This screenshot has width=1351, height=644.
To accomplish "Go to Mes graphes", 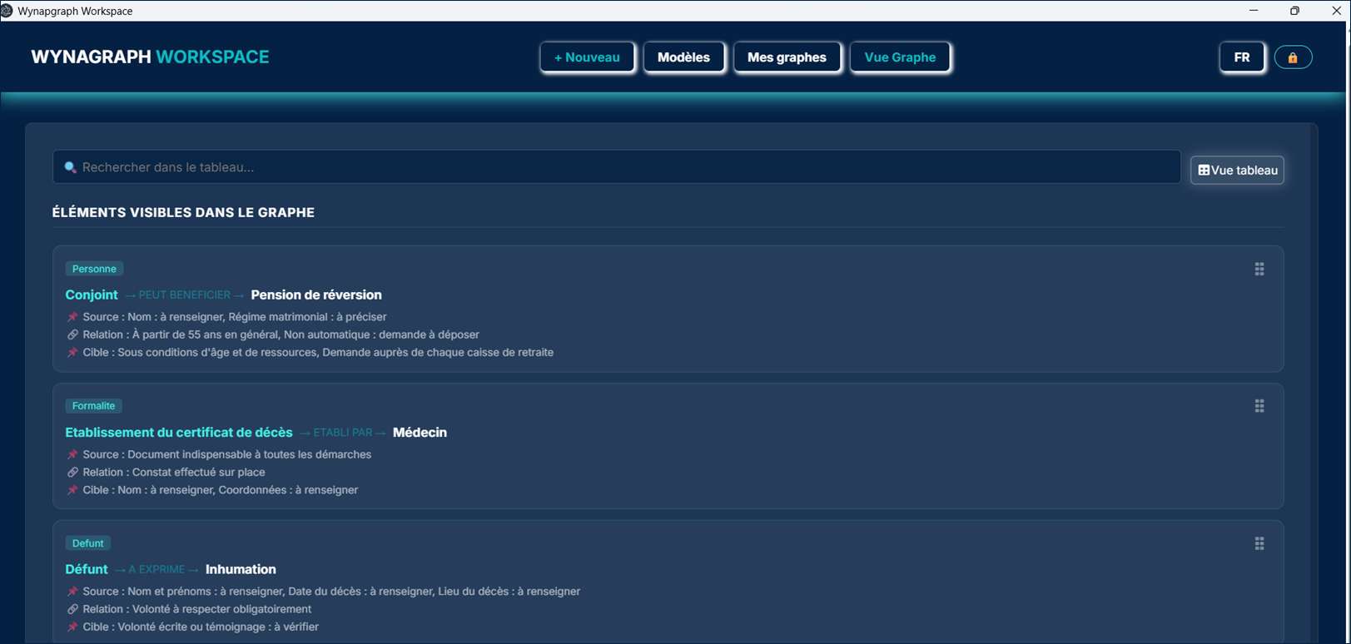I will coord(787,57).
